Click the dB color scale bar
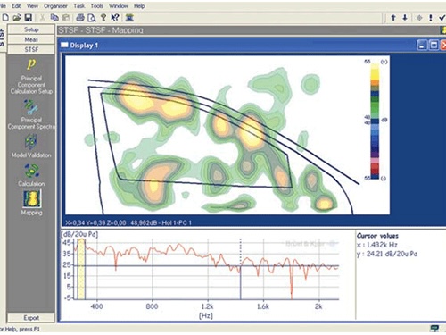The height and width of the screenshot is (335, 446). click(x=375, y=121)
